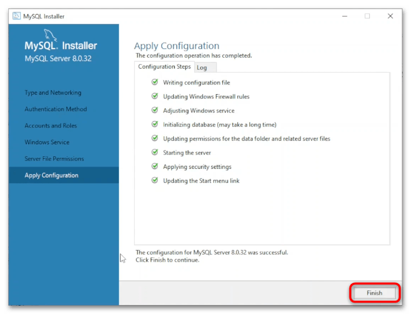Open Windows Service step
Viewport: 411px width, 314px height.
coord(47,142)
